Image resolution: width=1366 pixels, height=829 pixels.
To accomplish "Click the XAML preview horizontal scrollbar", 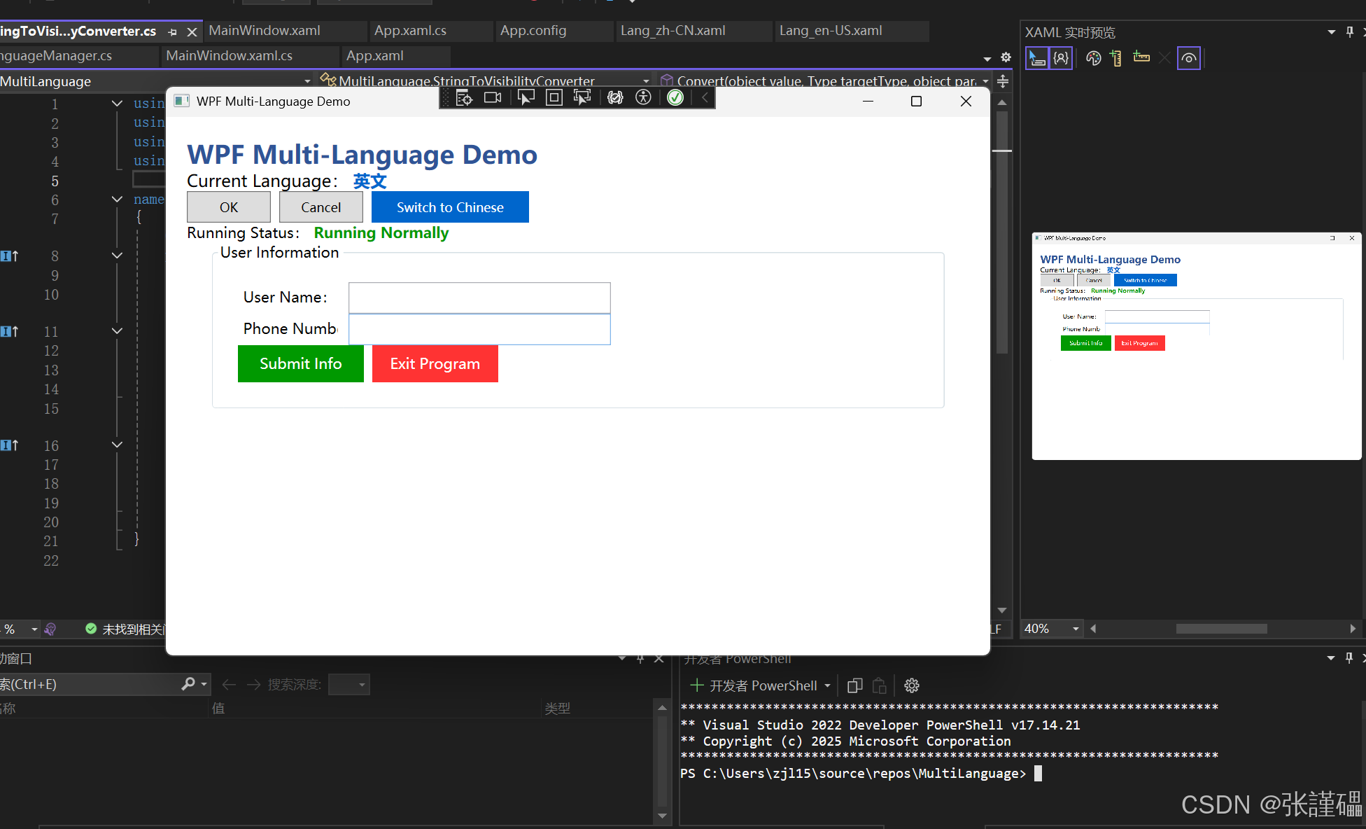I will coord(1221,629).
